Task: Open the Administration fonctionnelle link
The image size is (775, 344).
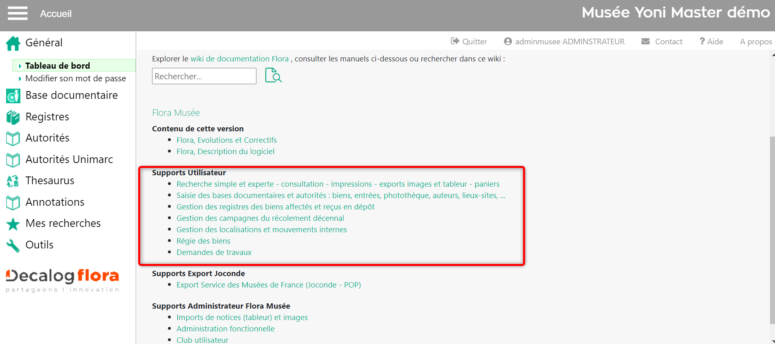Action: (225, 329)
